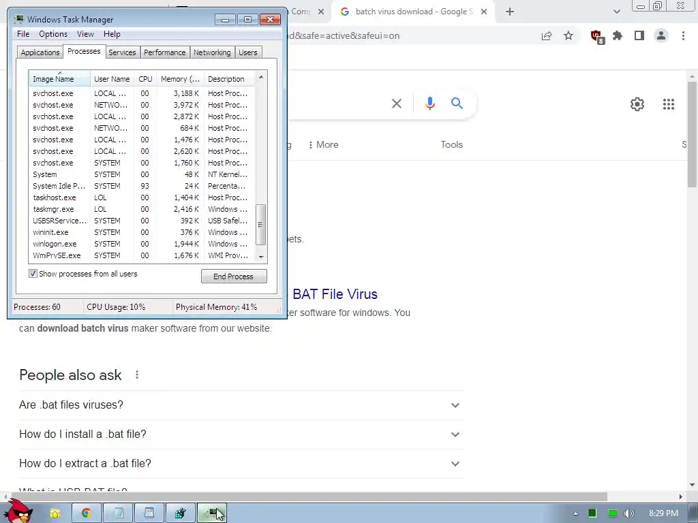Close the batch virus download tab
Viewport: 698px width, 523px height.
point(484,12)
